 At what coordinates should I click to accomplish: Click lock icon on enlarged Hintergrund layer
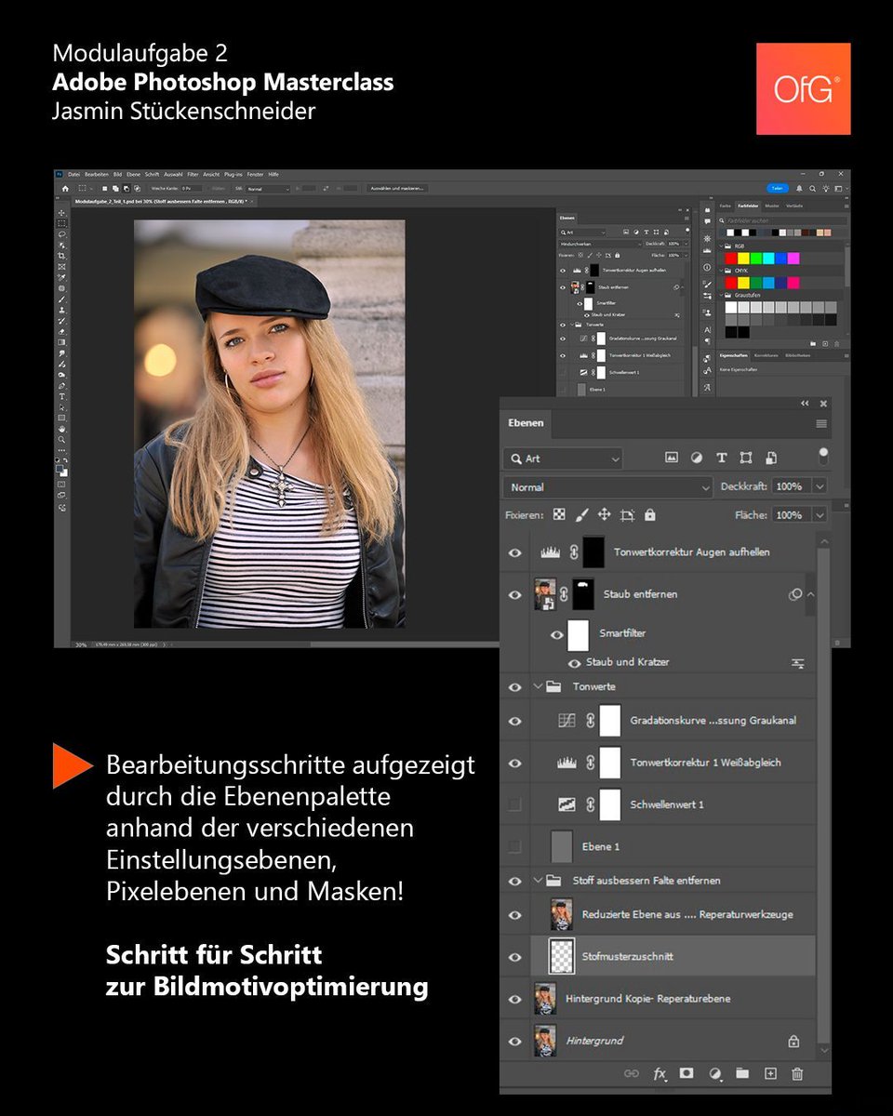[x=793, y=1042]
